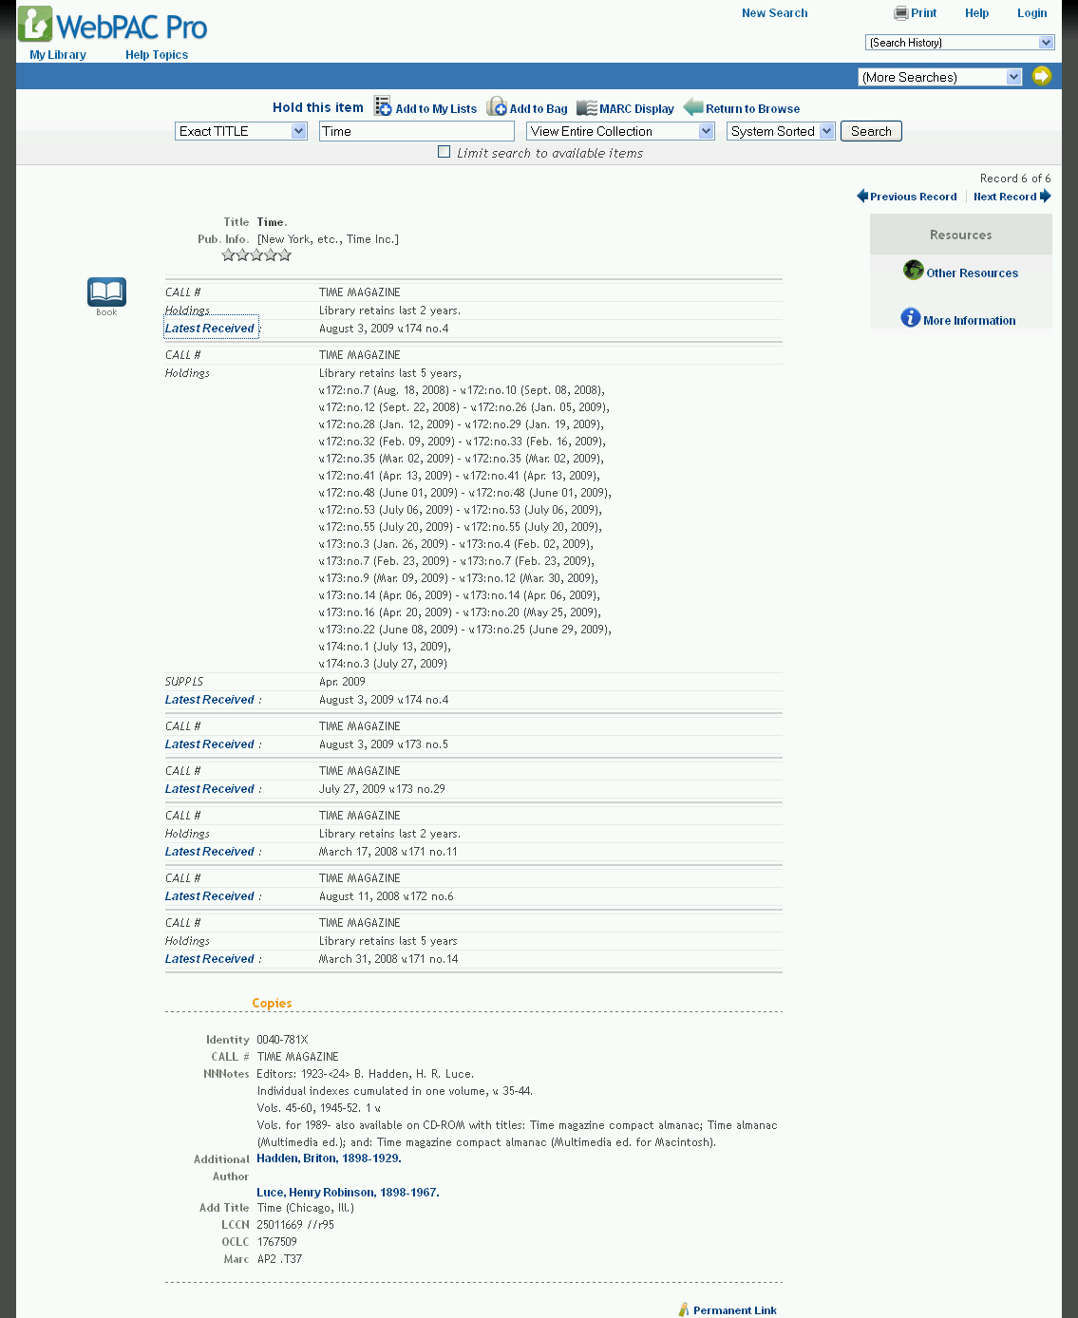
Task: Open Help Topics menu
Action: 157,55
